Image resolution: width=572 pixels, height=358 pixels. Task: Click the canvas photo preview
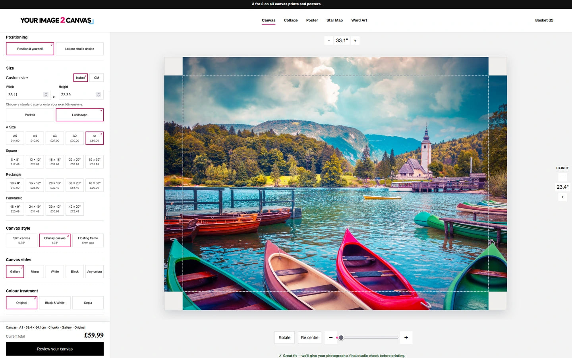335,184
